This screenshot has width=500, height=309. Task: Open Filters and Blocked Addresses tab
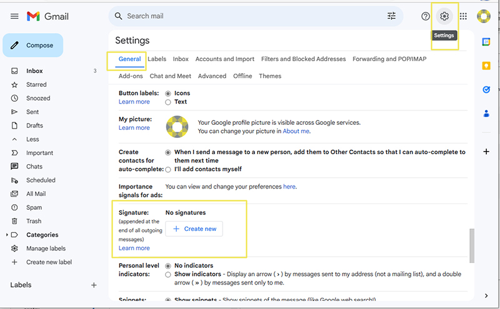click(x=303, y=59)
